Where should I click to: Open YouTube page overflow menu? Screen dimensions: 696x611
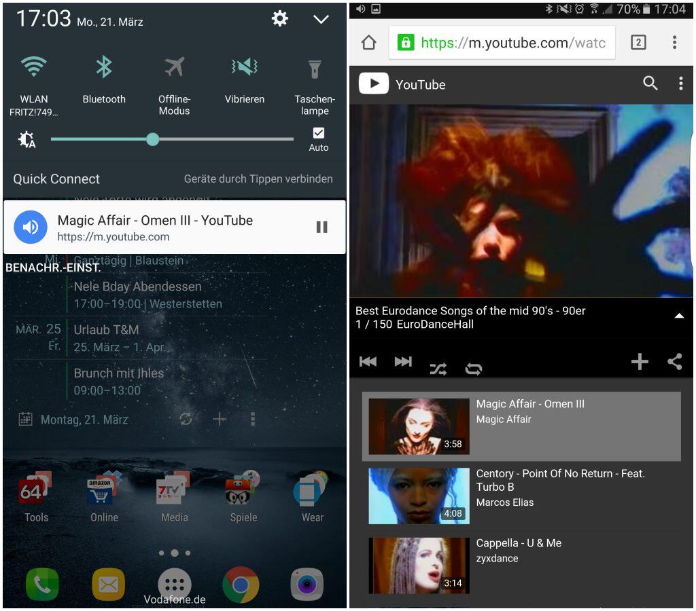click(680, 84)
